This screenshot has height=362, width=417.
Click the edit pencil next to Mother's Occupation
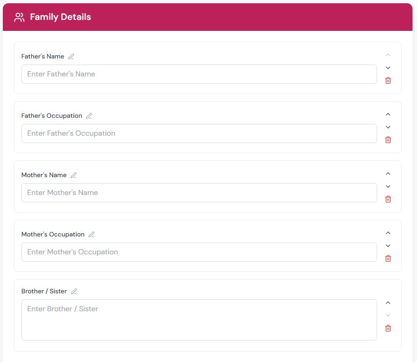click(x=91, y=234)
